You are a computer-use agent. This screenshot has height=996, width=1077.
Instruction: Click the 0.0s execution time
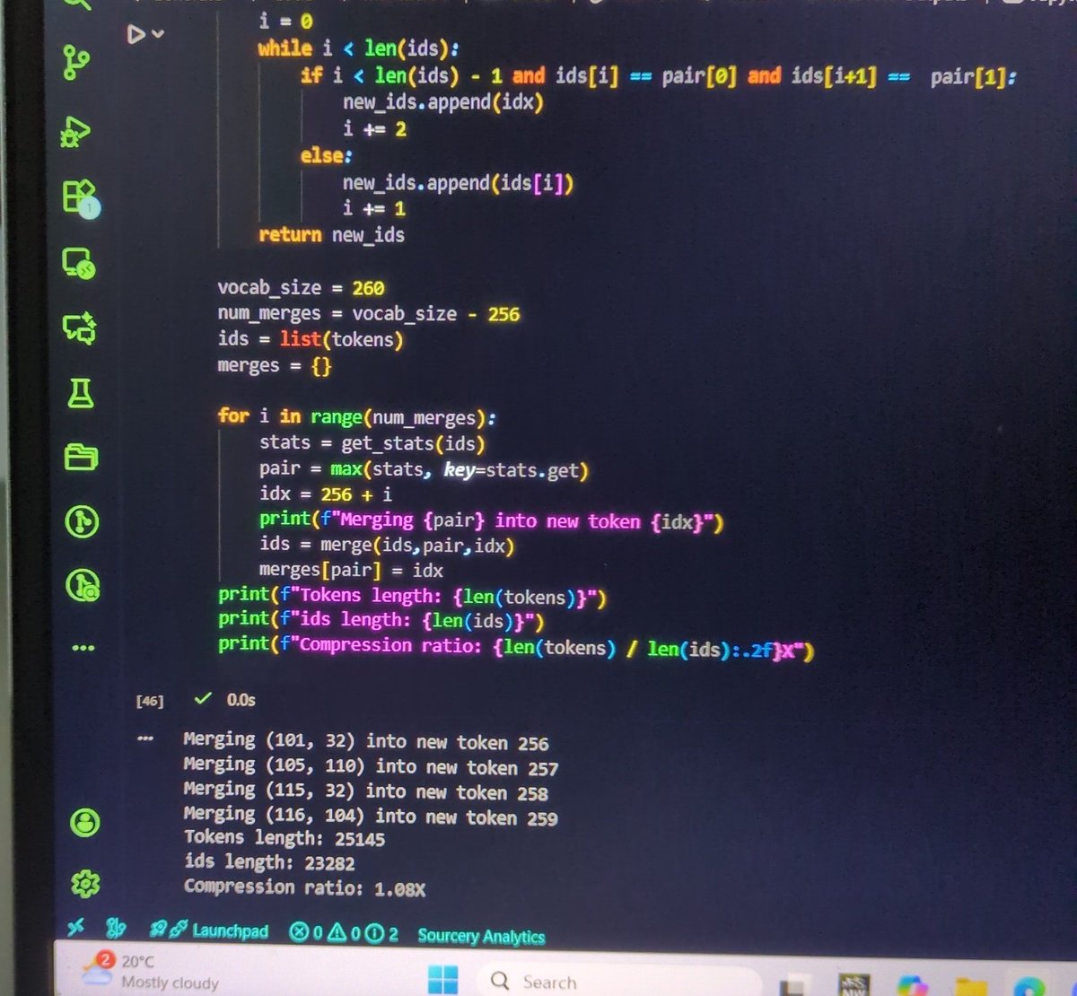pos(241,699)
